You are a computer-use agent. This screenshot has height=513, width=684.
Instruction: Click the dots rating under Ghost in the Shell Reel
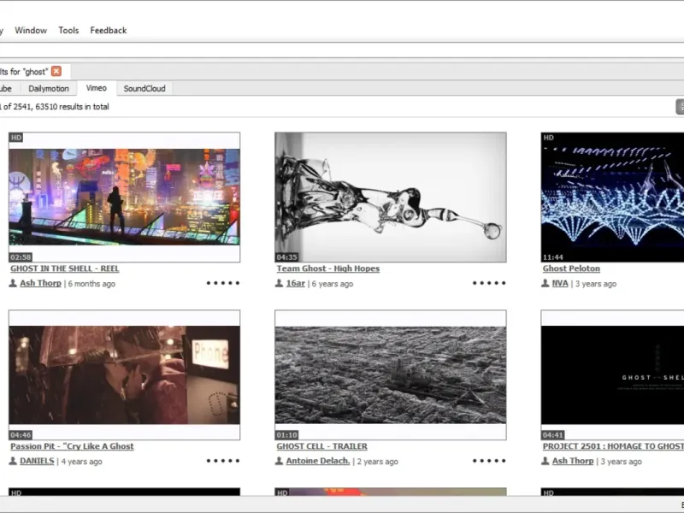[x=223, y=283]
